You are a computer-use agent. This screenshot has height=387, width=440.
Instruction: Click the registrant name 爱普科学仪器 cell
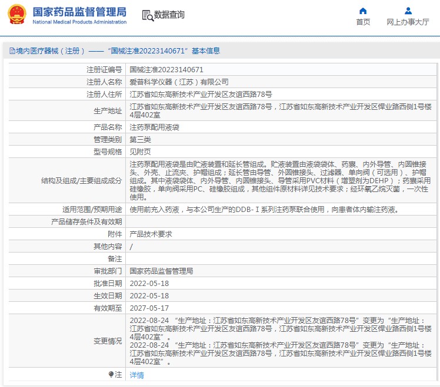(179, 82)
